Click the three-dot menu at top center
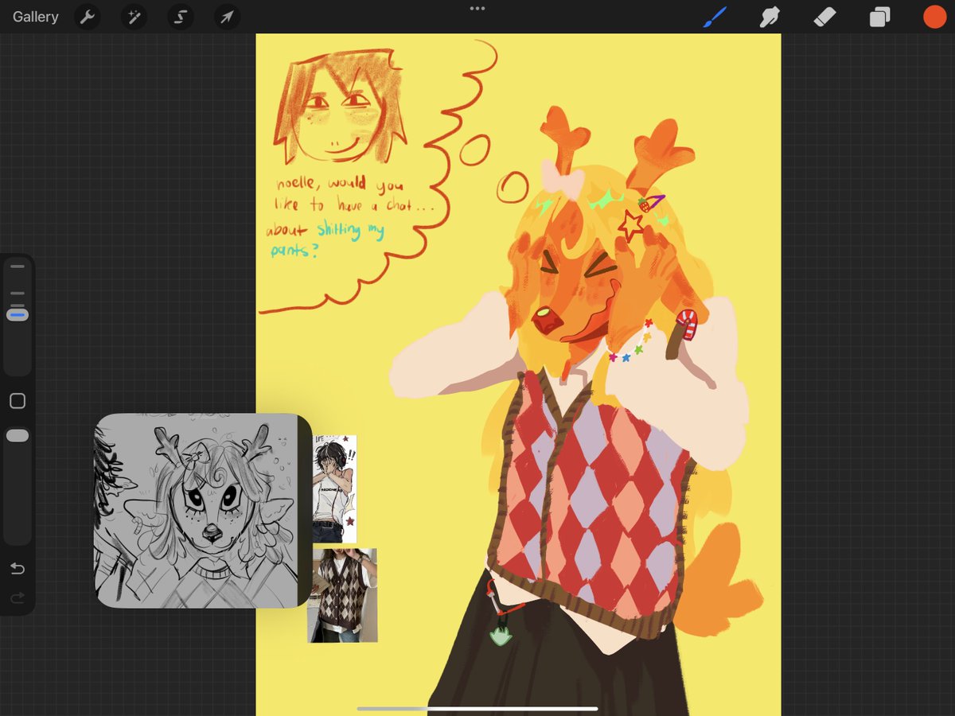The width and height of the screenshot is (955, 716). [x=477, y=9]
